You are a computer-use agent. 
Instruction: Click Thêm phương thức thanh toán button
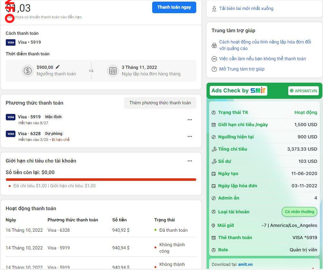tap(160, 103)
